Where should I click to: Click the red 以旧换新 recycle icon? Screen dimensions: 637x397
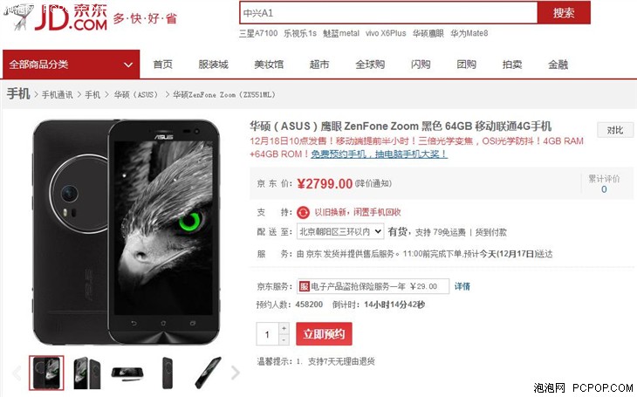tap(303, 213)
